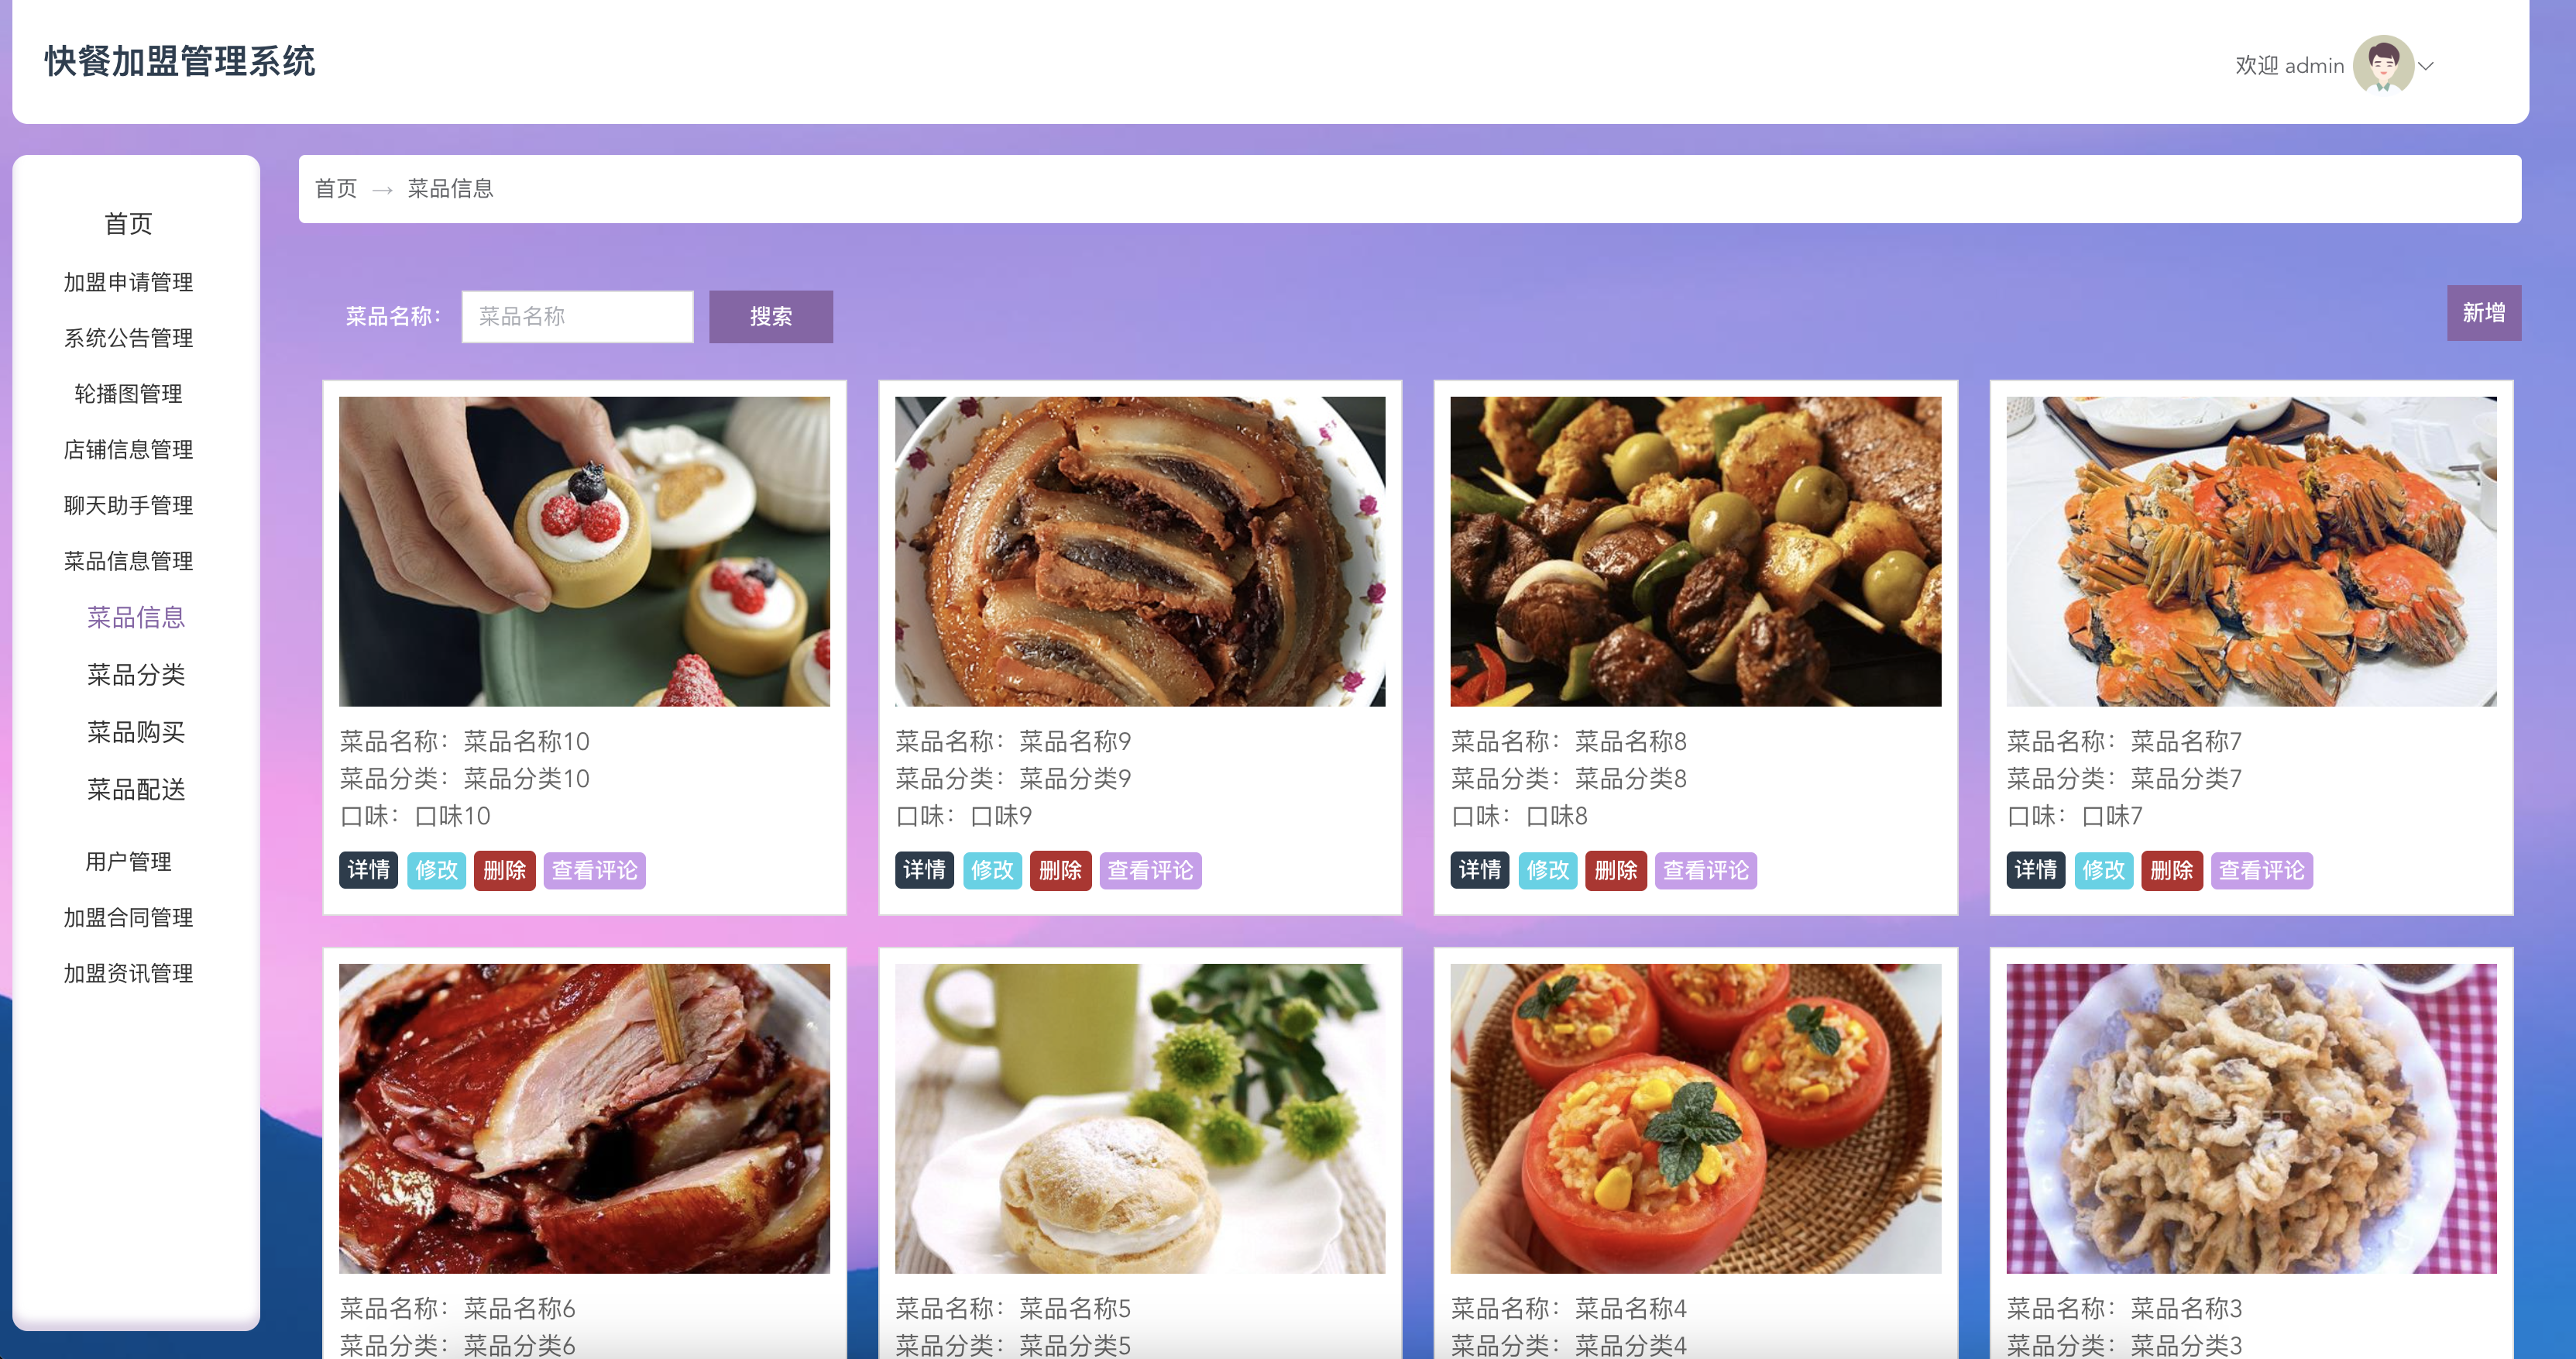Open 详情 for 菜品名称10

pyautogui.click(x=368, y=869)
